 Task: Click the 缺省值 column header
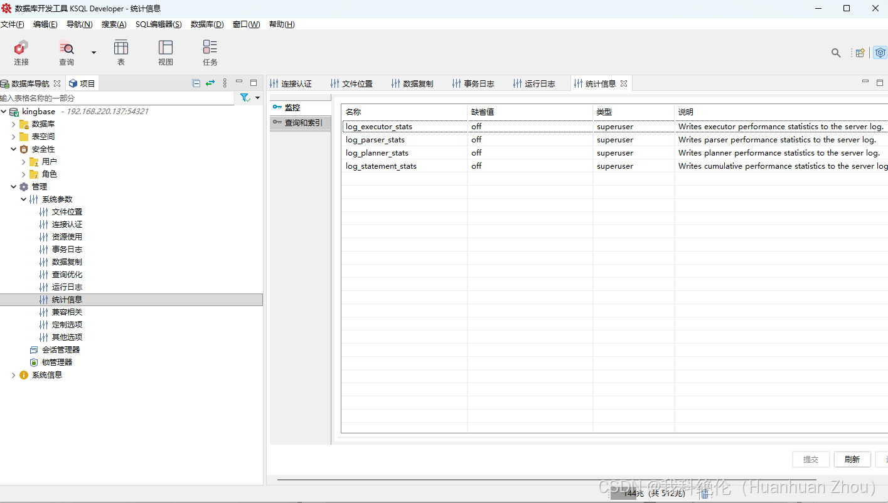[x=530, y=112]
